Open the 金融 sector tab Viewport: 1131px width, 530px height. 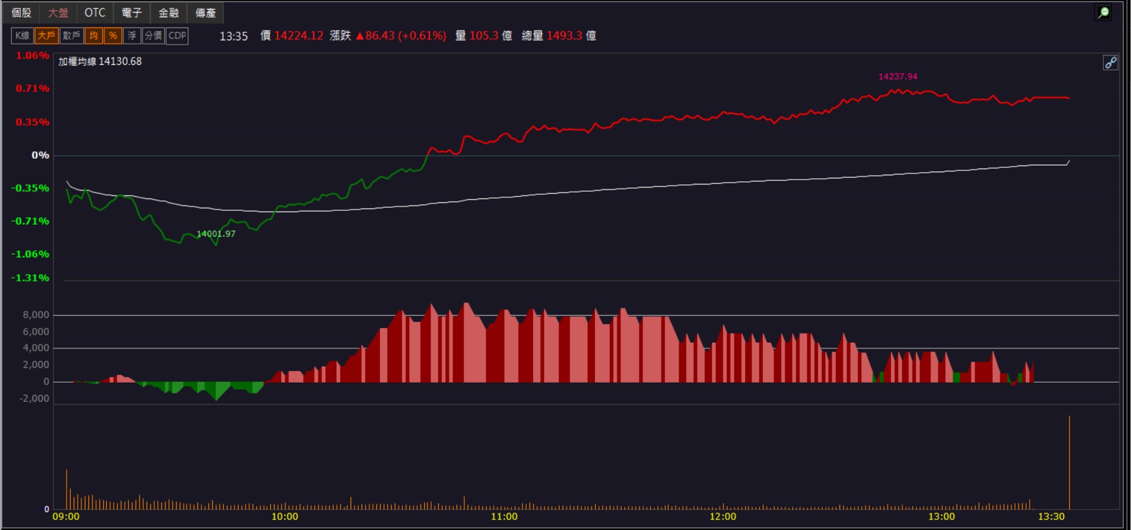168,12
